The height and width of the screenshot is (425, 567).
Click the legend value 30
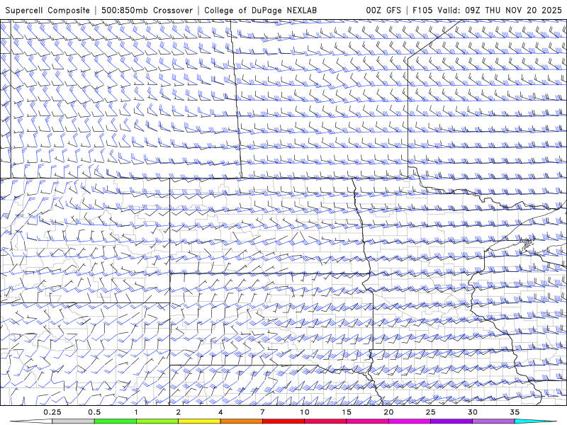(473, 412)
